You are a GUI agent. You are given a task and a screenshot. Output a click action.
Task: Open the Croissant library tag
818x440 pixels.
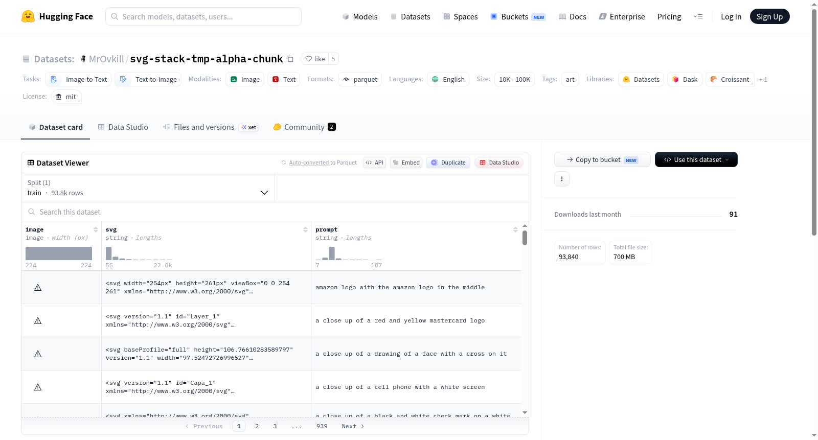730,79
